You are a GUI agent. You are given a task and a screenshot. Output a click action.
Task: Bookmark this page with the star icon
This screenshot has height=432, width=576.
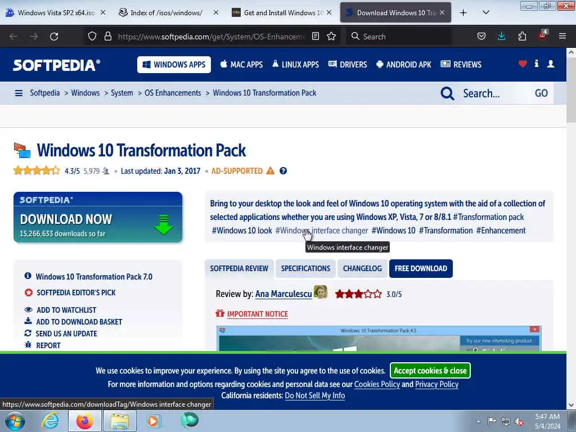(331, 37)
